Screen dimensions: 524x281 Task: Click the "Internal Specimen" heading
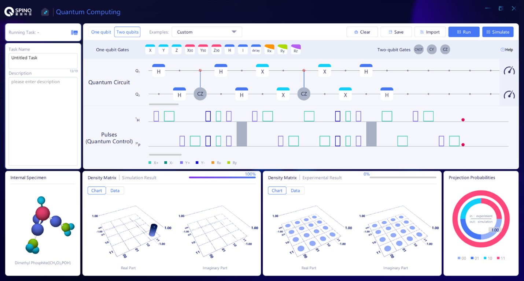[28, 178]
